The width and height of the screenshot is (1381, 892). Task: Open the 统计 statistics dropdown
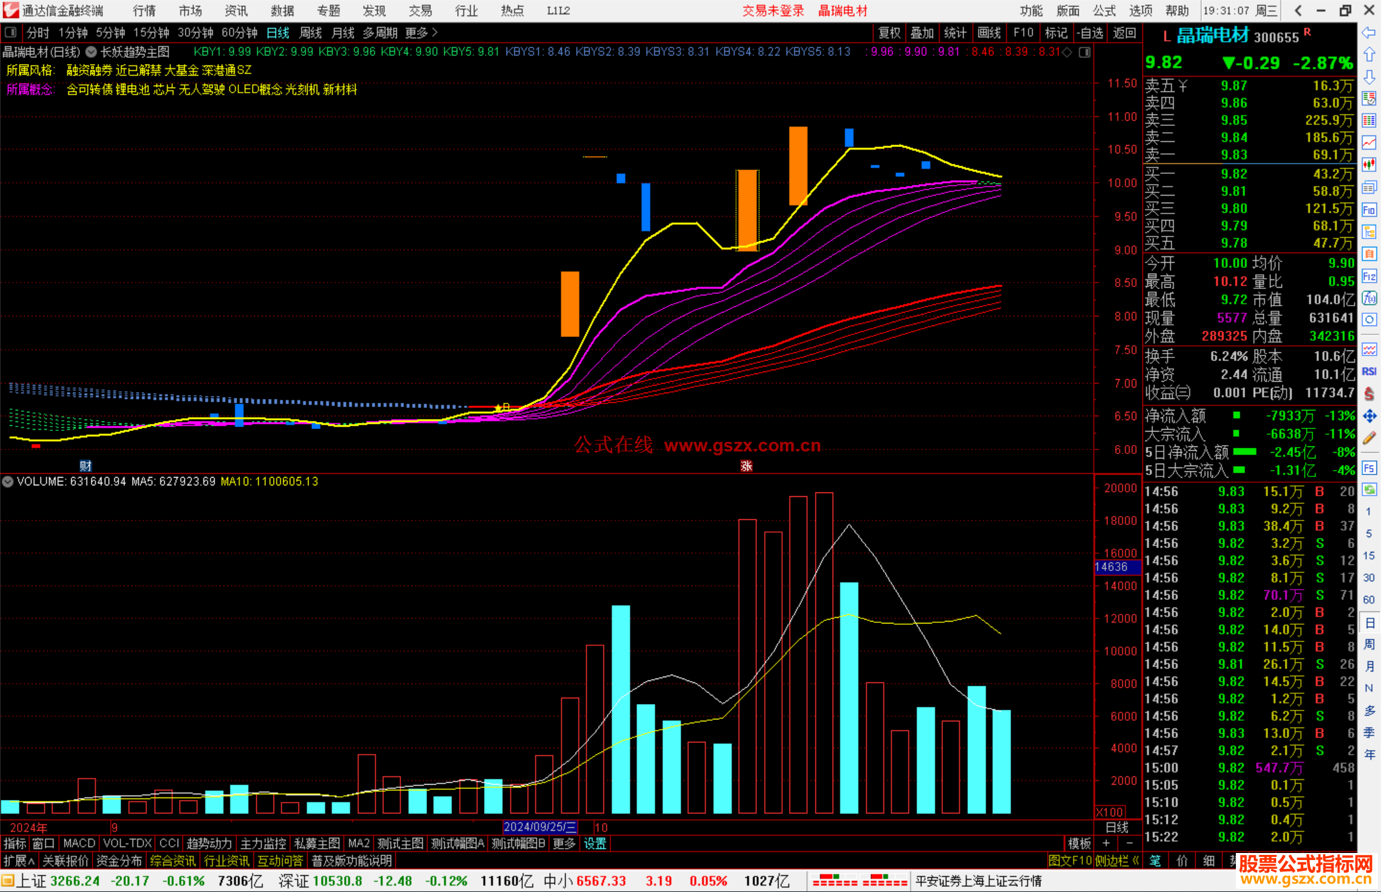[x=956, y=33]
